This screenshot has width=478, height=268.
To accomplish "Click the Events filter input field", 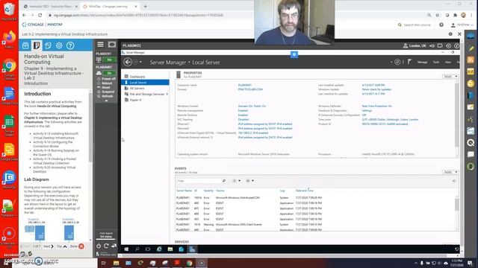I will pos(199,181).
